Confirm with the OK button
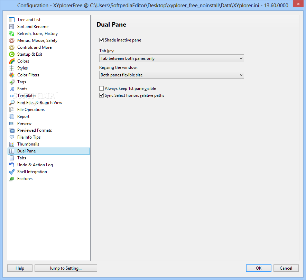This screenshot has height=280, width=306. [259, 268]
